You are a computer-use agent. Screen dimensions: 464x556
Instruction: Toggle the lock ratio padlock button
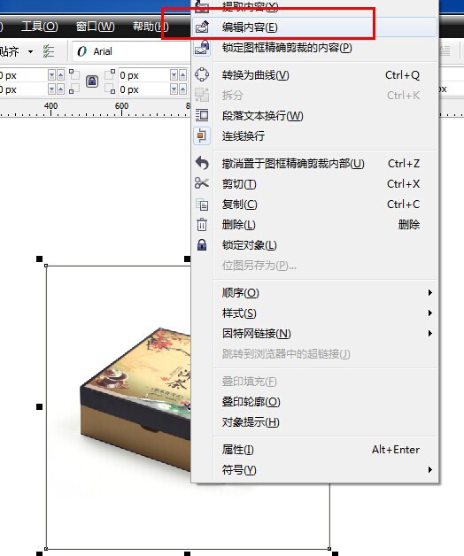tap(92, 81)
